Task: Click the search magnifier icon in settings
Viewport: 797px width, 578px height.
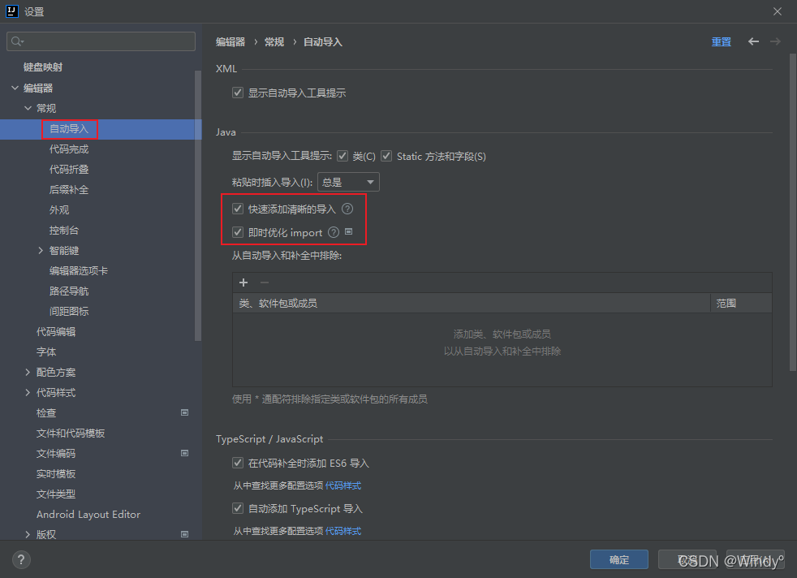Action: (x=17, y=41)
